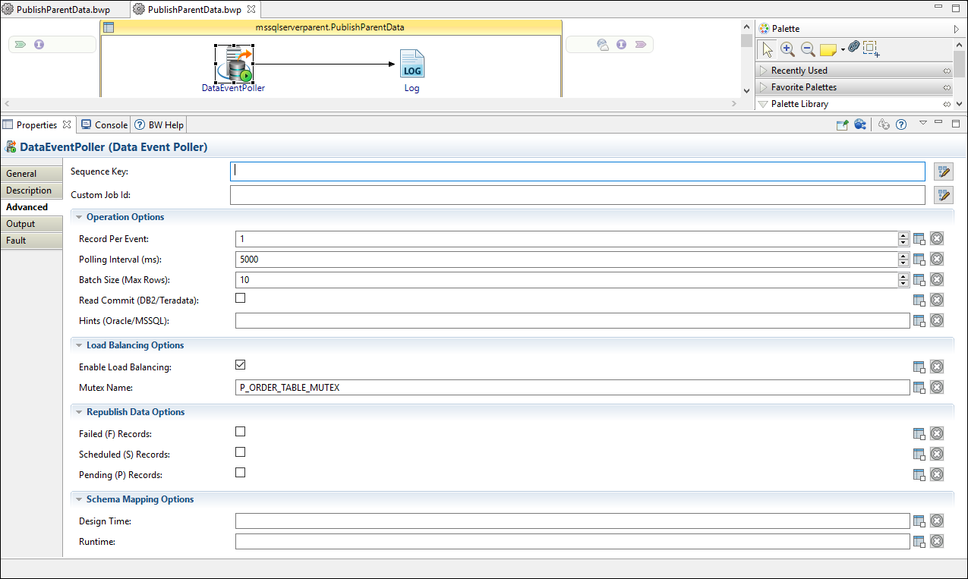Clear the Polling Interval binding icon
This screenshot has height=579, width=968.
pyautogui.click(x=937, y=260)
